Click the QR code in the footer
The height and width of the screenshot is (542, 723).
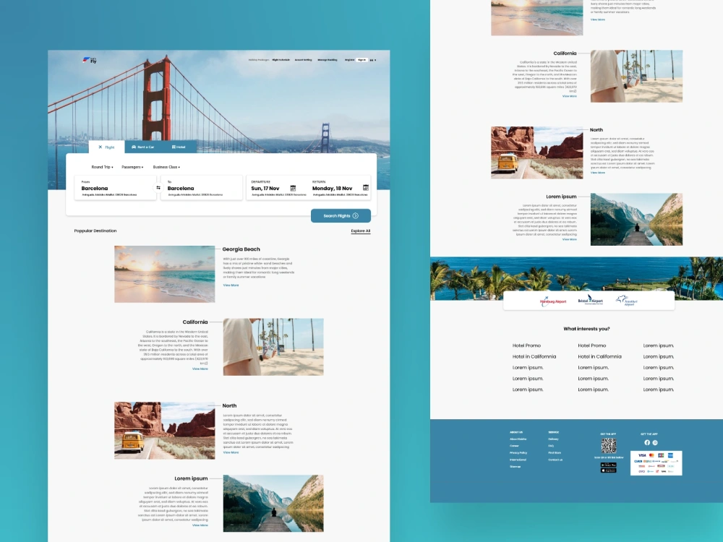609,446
